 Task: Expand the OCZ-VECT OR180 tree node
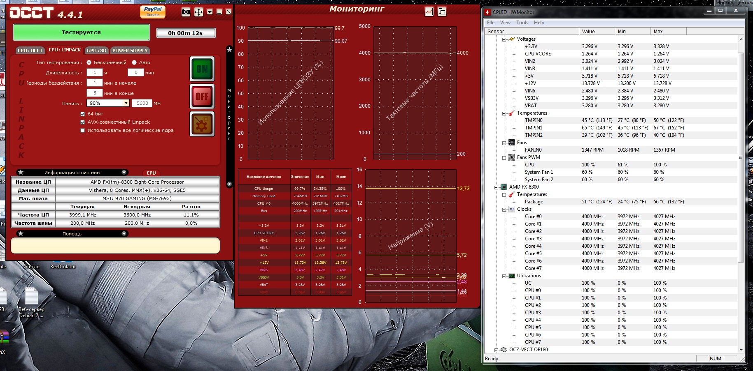click(x=497, y=350)
